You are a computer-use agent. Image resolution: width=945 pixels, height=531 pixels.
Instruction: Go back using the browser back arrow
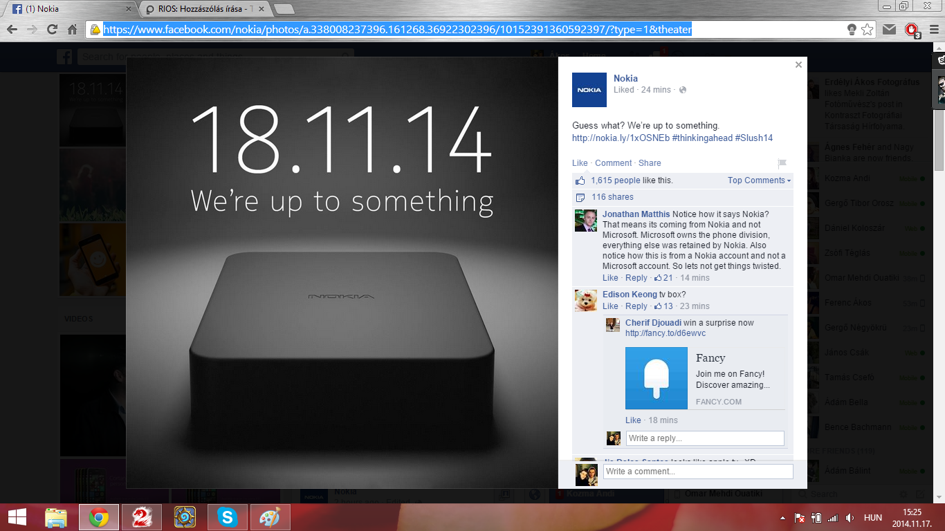coord(12,30)
